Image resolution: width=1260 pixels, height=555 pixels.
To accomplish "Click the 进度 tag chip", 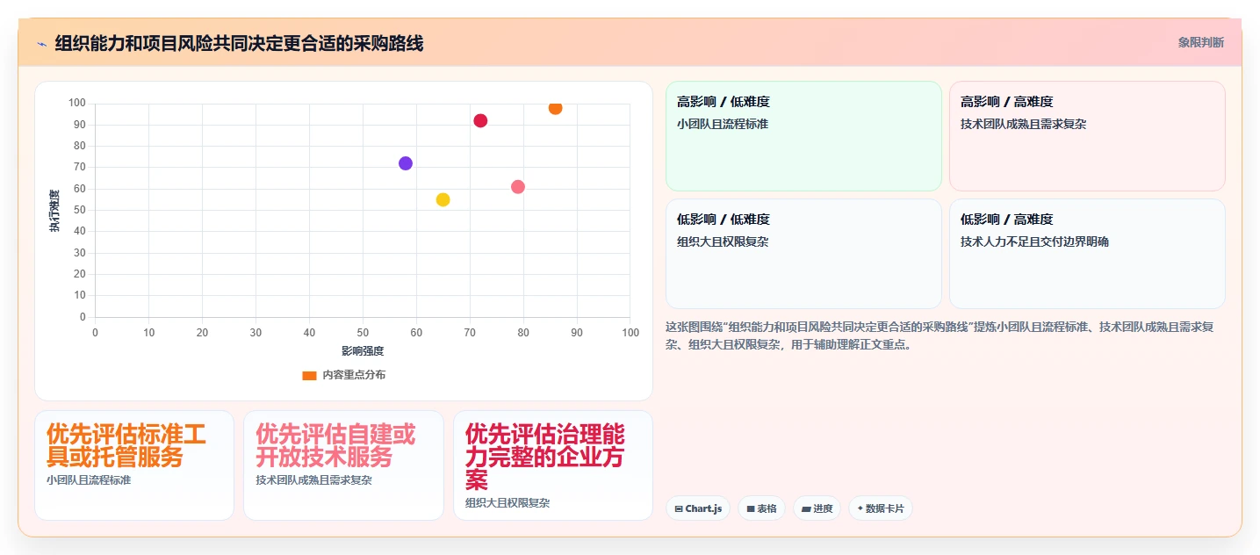I will [817, 508].
